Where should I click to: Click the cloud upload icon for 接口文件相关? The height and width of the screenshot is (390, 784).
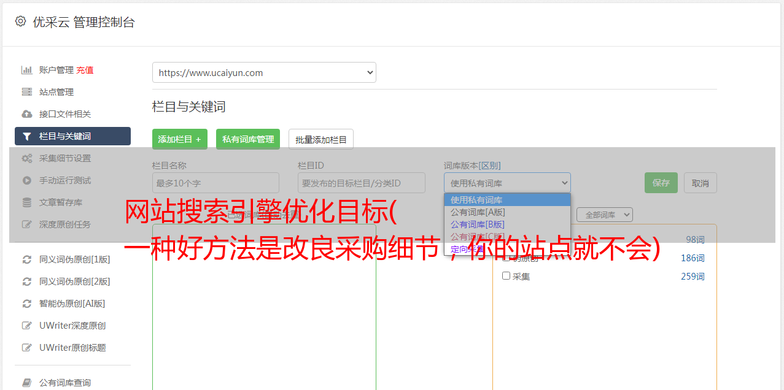click(x=27, y=114)
